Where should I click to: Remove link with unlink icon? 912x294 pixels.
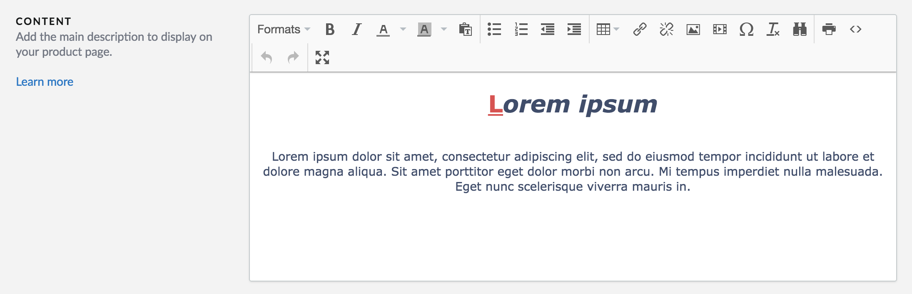(666, 30)
